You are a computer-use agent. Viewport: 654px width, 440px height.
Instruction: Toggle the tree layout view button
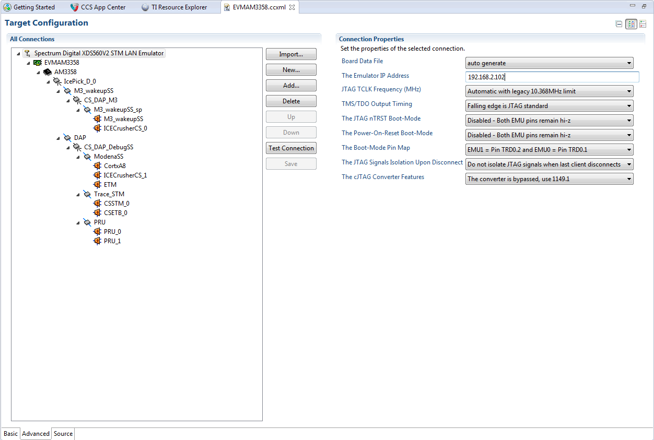(x=631, y=24)
